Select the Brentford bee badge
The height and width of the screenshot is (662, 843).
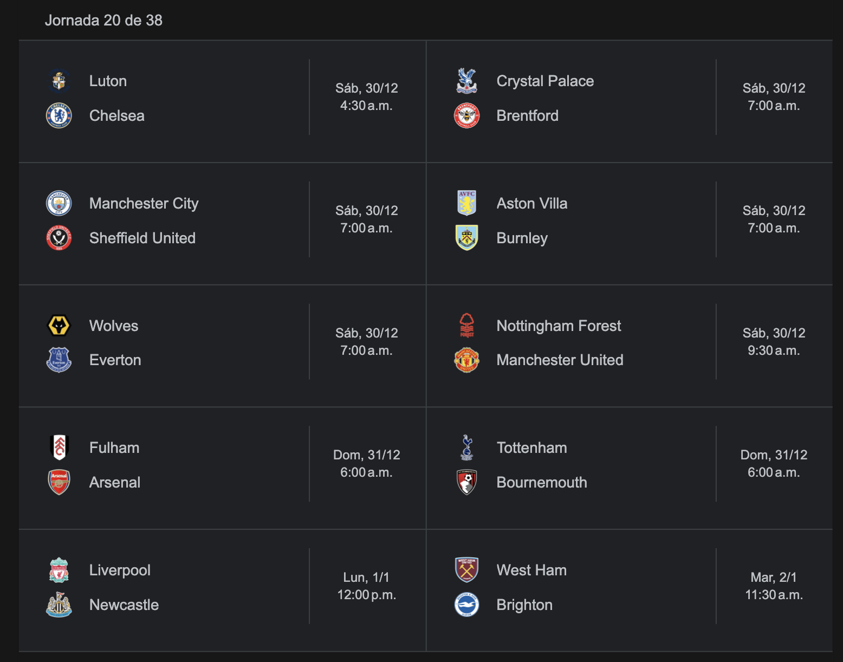[466, 115]
